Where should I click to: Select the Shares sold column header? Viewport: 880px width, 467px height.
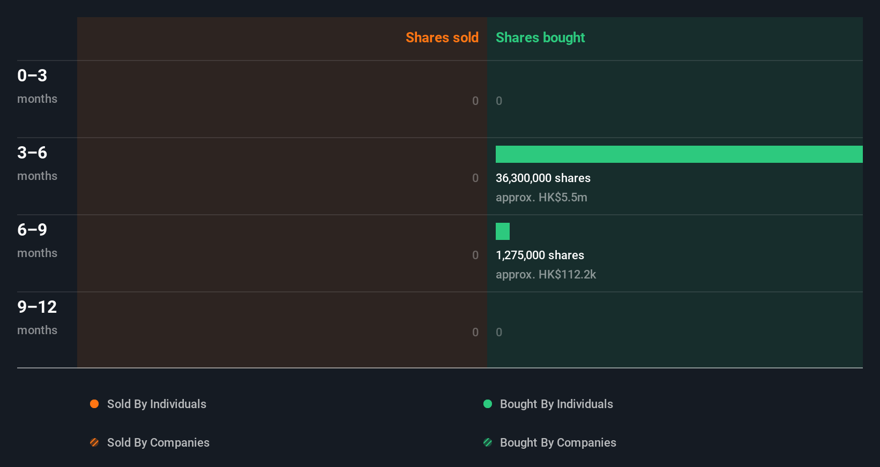(442, 37)
